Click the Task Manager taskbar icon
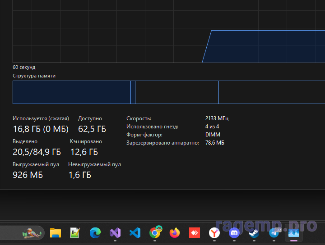The image size is (325, 245). pos(294,233)
